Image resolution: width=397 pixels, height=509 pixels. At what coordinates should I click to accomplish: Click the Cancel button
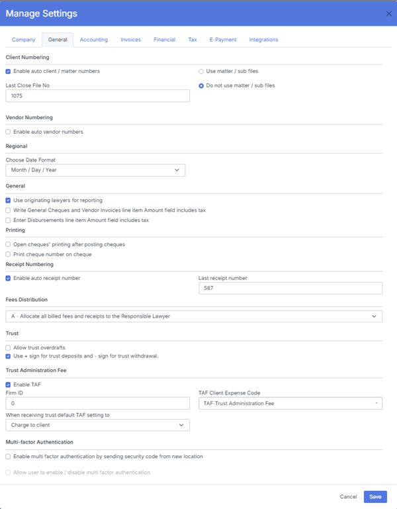(348, 496)
